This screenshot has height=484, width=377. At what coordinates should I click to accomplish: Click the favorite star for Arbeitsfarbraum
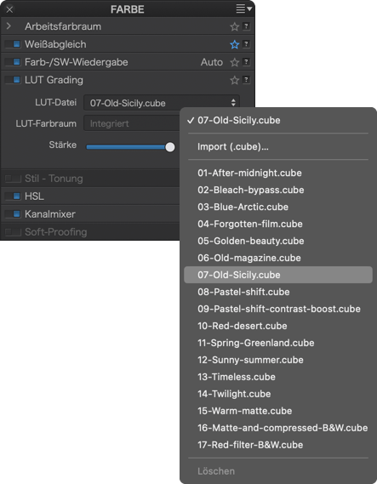pos(235,27)
